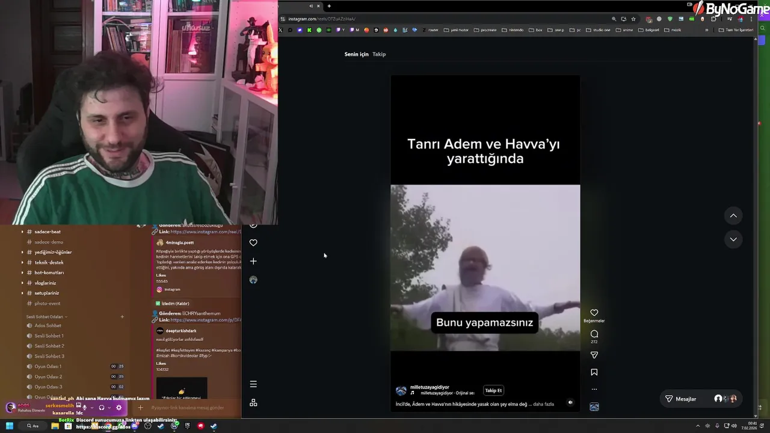This screenshot has width=770, height=433.
Task: Open a new browser tab with plus
Action: coord(329,6)
